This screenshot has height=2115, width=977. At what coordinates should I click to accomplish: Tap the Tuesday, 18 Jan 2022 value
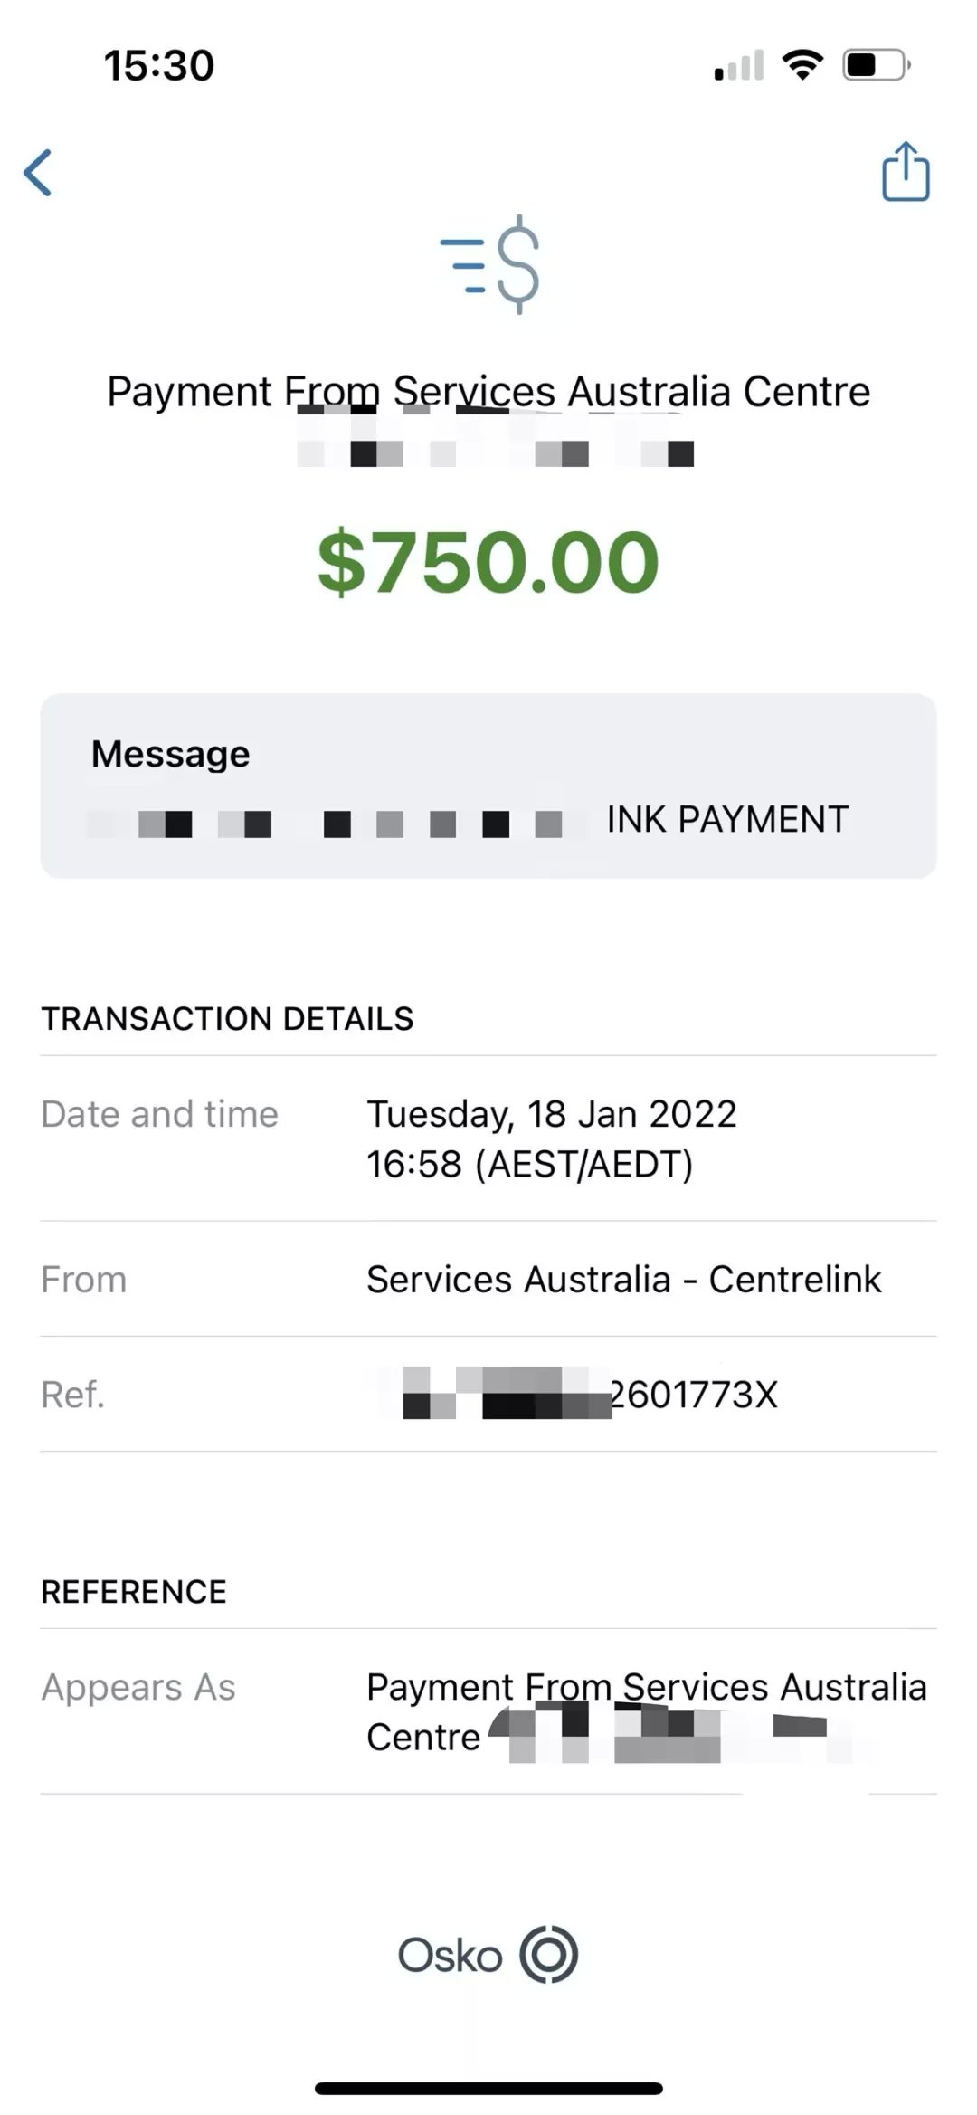click(552, 1114)
